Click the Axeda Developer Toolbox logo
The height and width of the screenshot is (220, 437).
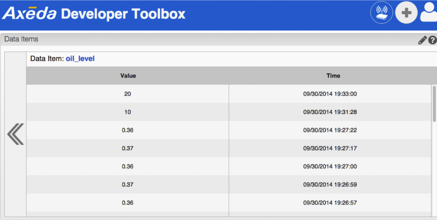point(93,14)
